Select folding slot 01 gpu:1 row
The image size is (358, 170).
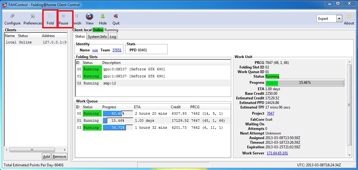pos(153,76)
